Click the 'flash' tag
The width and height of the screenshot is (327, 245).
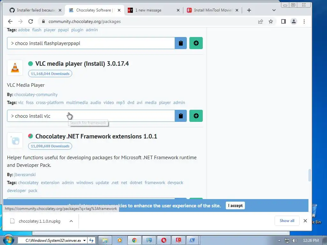tap(37, 30)
